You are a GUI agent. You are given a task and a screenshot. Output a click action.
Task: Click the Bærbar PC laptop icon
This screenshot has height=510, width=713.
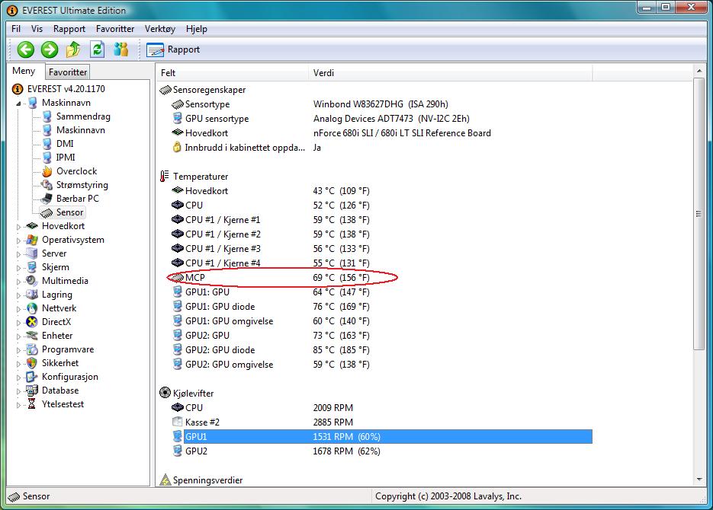click(x=47, y=199)
